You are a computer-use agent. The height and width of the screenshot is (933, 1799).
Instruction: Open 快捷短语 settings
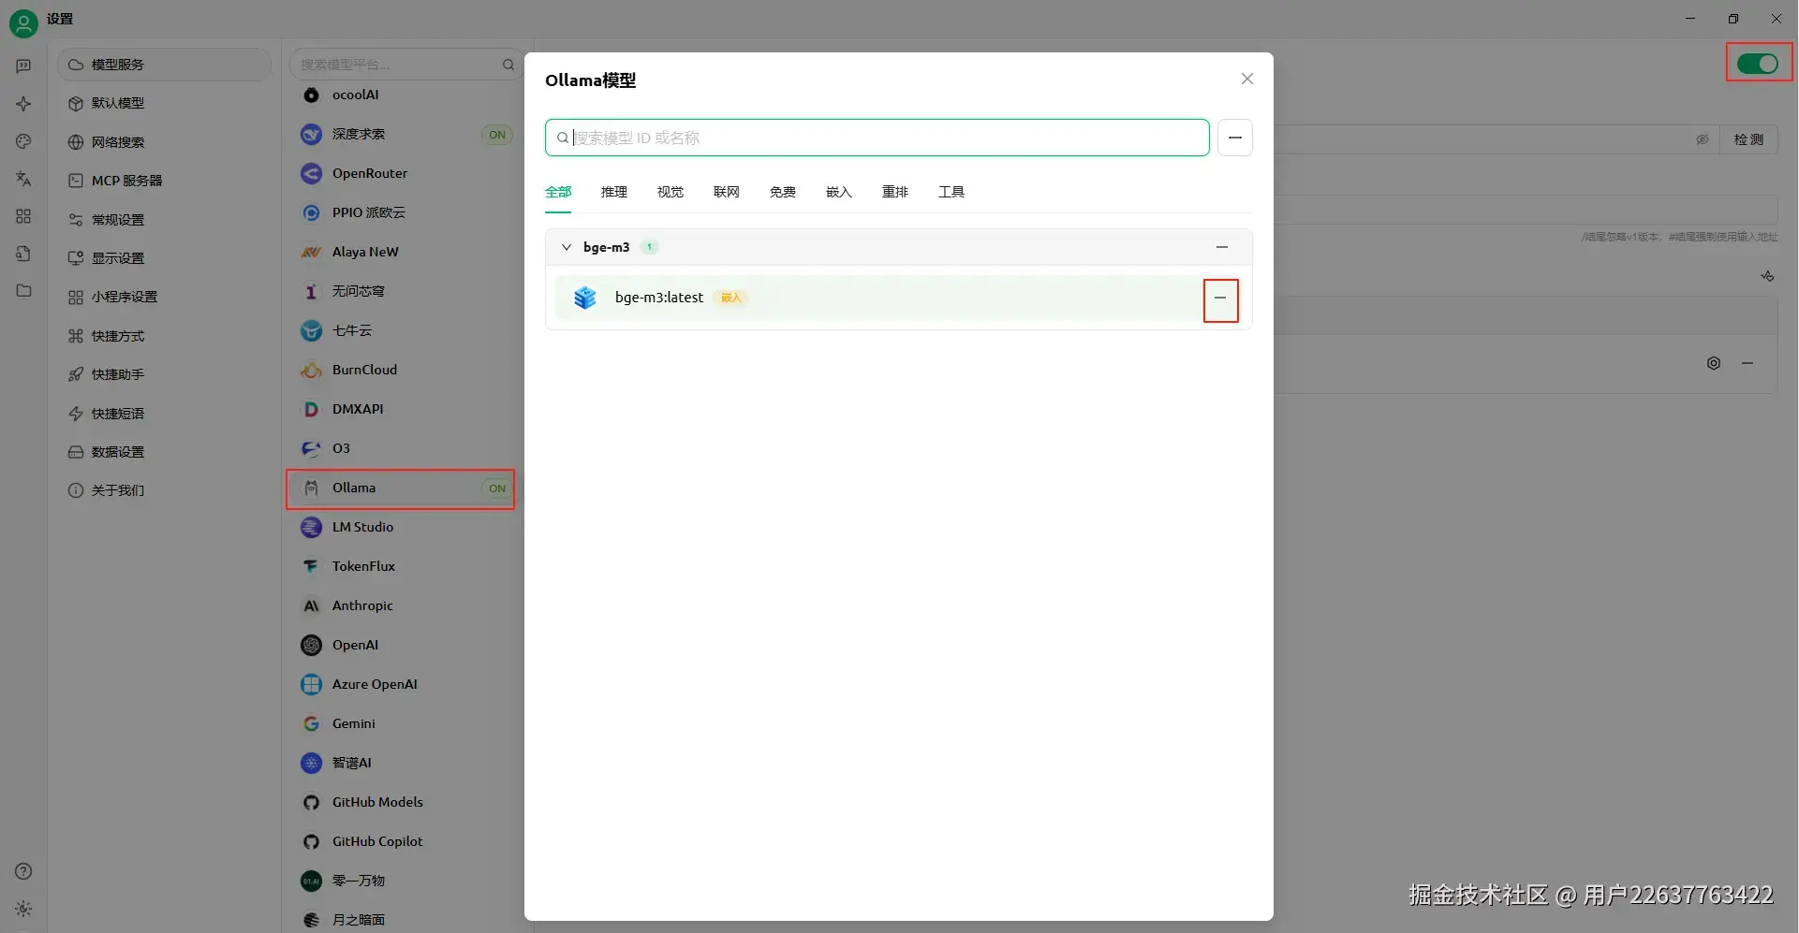pos(164,414)
